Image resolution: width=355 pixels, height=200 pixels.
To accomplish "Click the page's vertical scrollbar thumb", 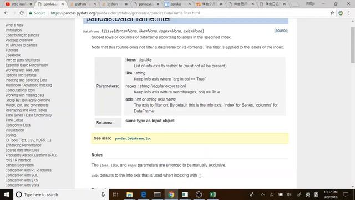I will 353,45.
